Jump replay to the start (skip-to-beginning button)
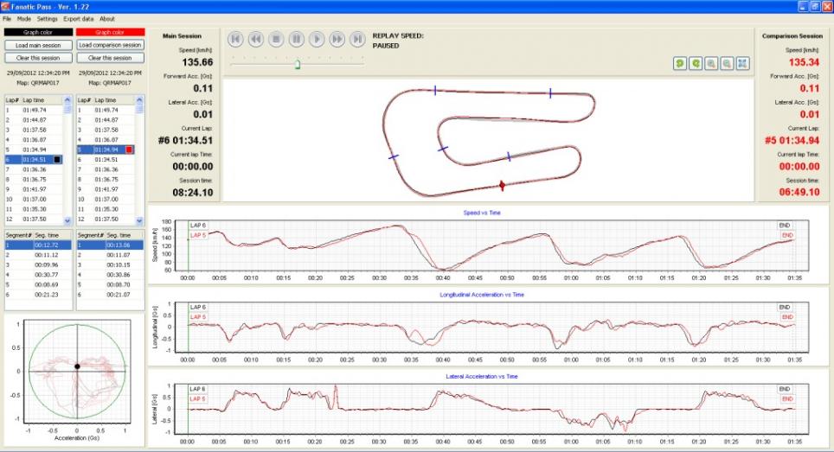834x452 pixels. click(x=235, y=39)
